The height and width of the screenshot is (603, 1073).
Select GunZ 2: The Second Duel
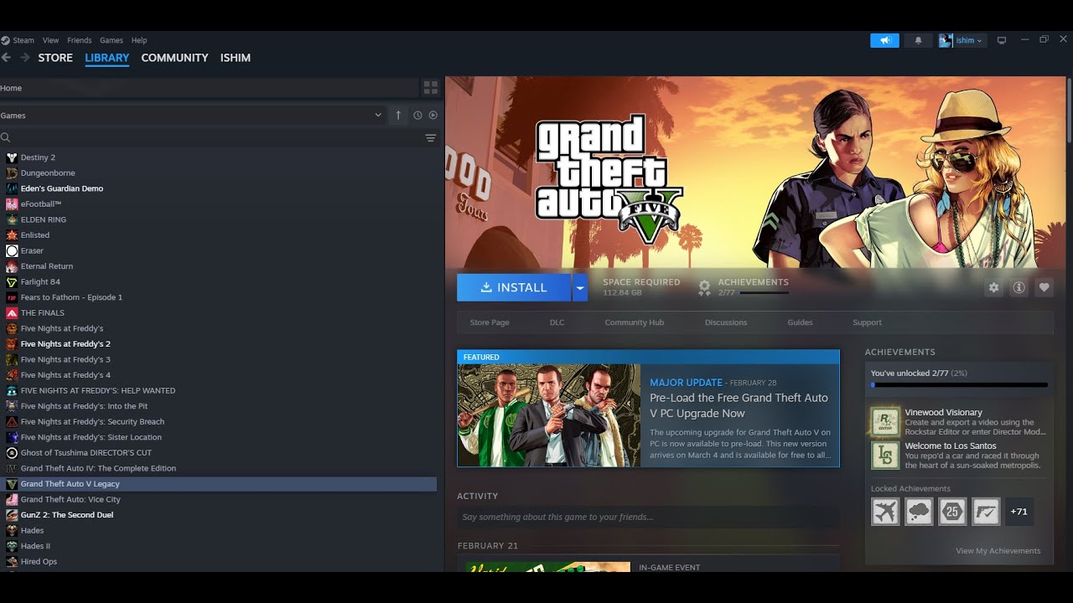[67, 515]
